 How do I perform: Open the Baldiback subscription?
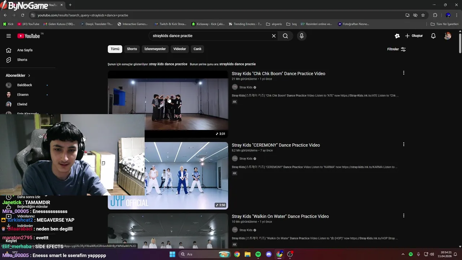(x=25, y=85)
